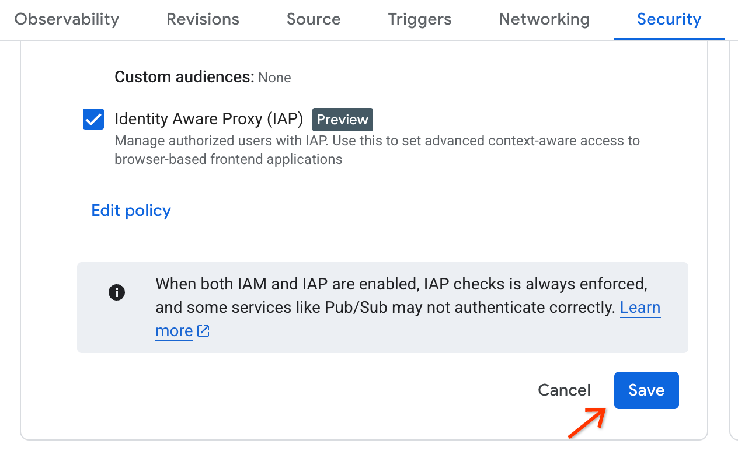Select the active Security tab
The width and height of the screenshot is (738, 454).
[669, 19]
